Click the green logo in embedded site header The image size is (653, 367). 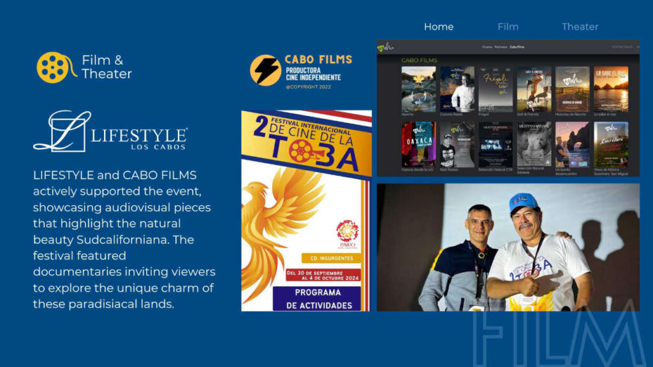[x=386, y=47]
